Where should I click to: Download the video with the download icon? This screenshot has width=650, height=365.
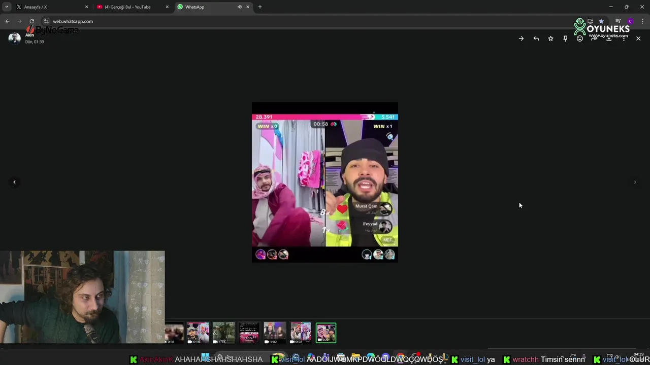(609, 39)
